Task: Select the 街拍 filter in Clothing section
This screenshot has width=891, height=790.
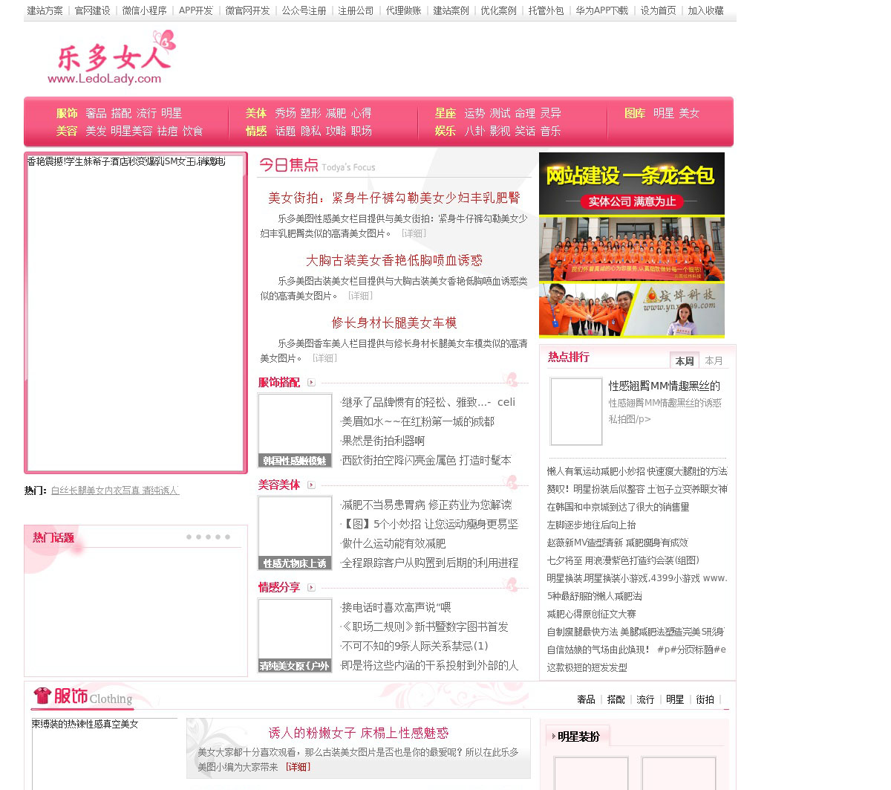Action: 705,699
